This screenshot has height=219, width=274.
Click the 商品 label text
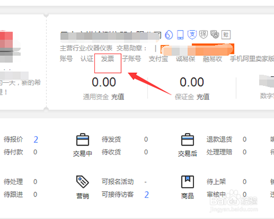[x=187, y=196]
